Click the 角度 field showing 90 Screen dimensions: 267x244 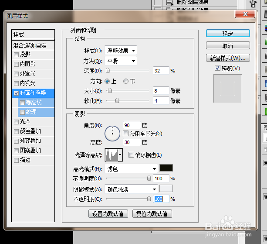132,125
